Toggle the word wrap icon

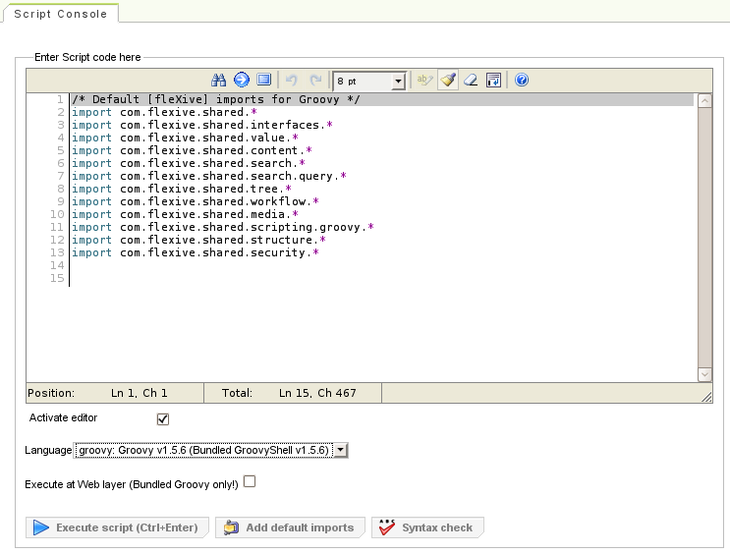(x=494, y=81)
